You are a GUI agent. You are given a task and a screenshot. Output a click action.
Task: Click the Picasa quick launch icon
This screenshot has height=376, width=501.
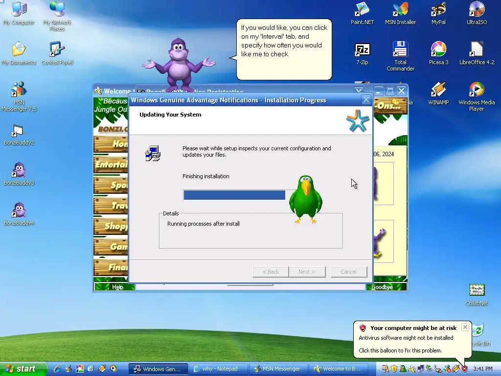click(80, 369)
